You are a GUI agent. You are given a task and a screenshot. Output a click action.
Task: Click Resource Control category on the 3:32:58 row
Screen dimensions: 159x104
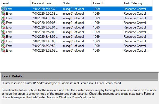136,51
